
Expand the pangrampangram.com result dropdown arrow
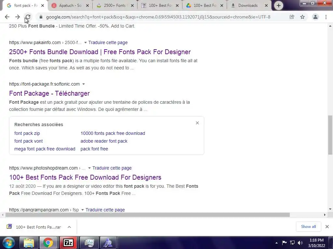click(83, 210)
